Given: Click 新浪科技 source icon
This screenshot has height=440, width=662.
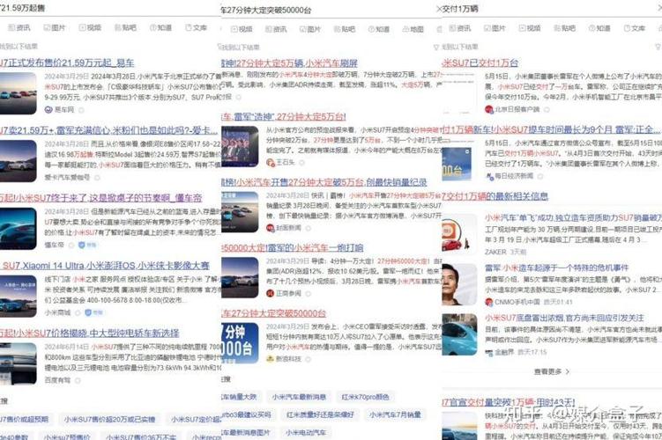Looking at the screenshot, I should [271, 359].
